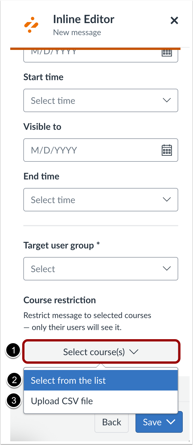Image resolution: width=193 pixels, height=445 pixels.
Task: Open the calendar picker on the top date field
Action: point(167,52)
